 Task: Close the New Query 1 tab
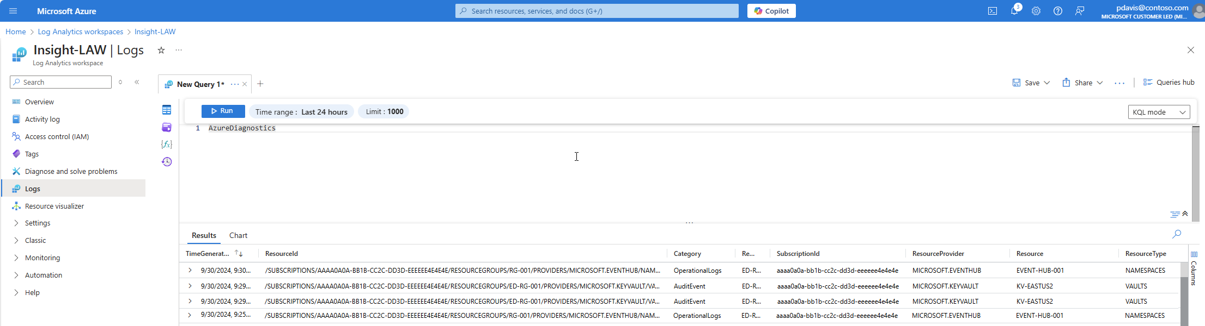coord(245,84)
